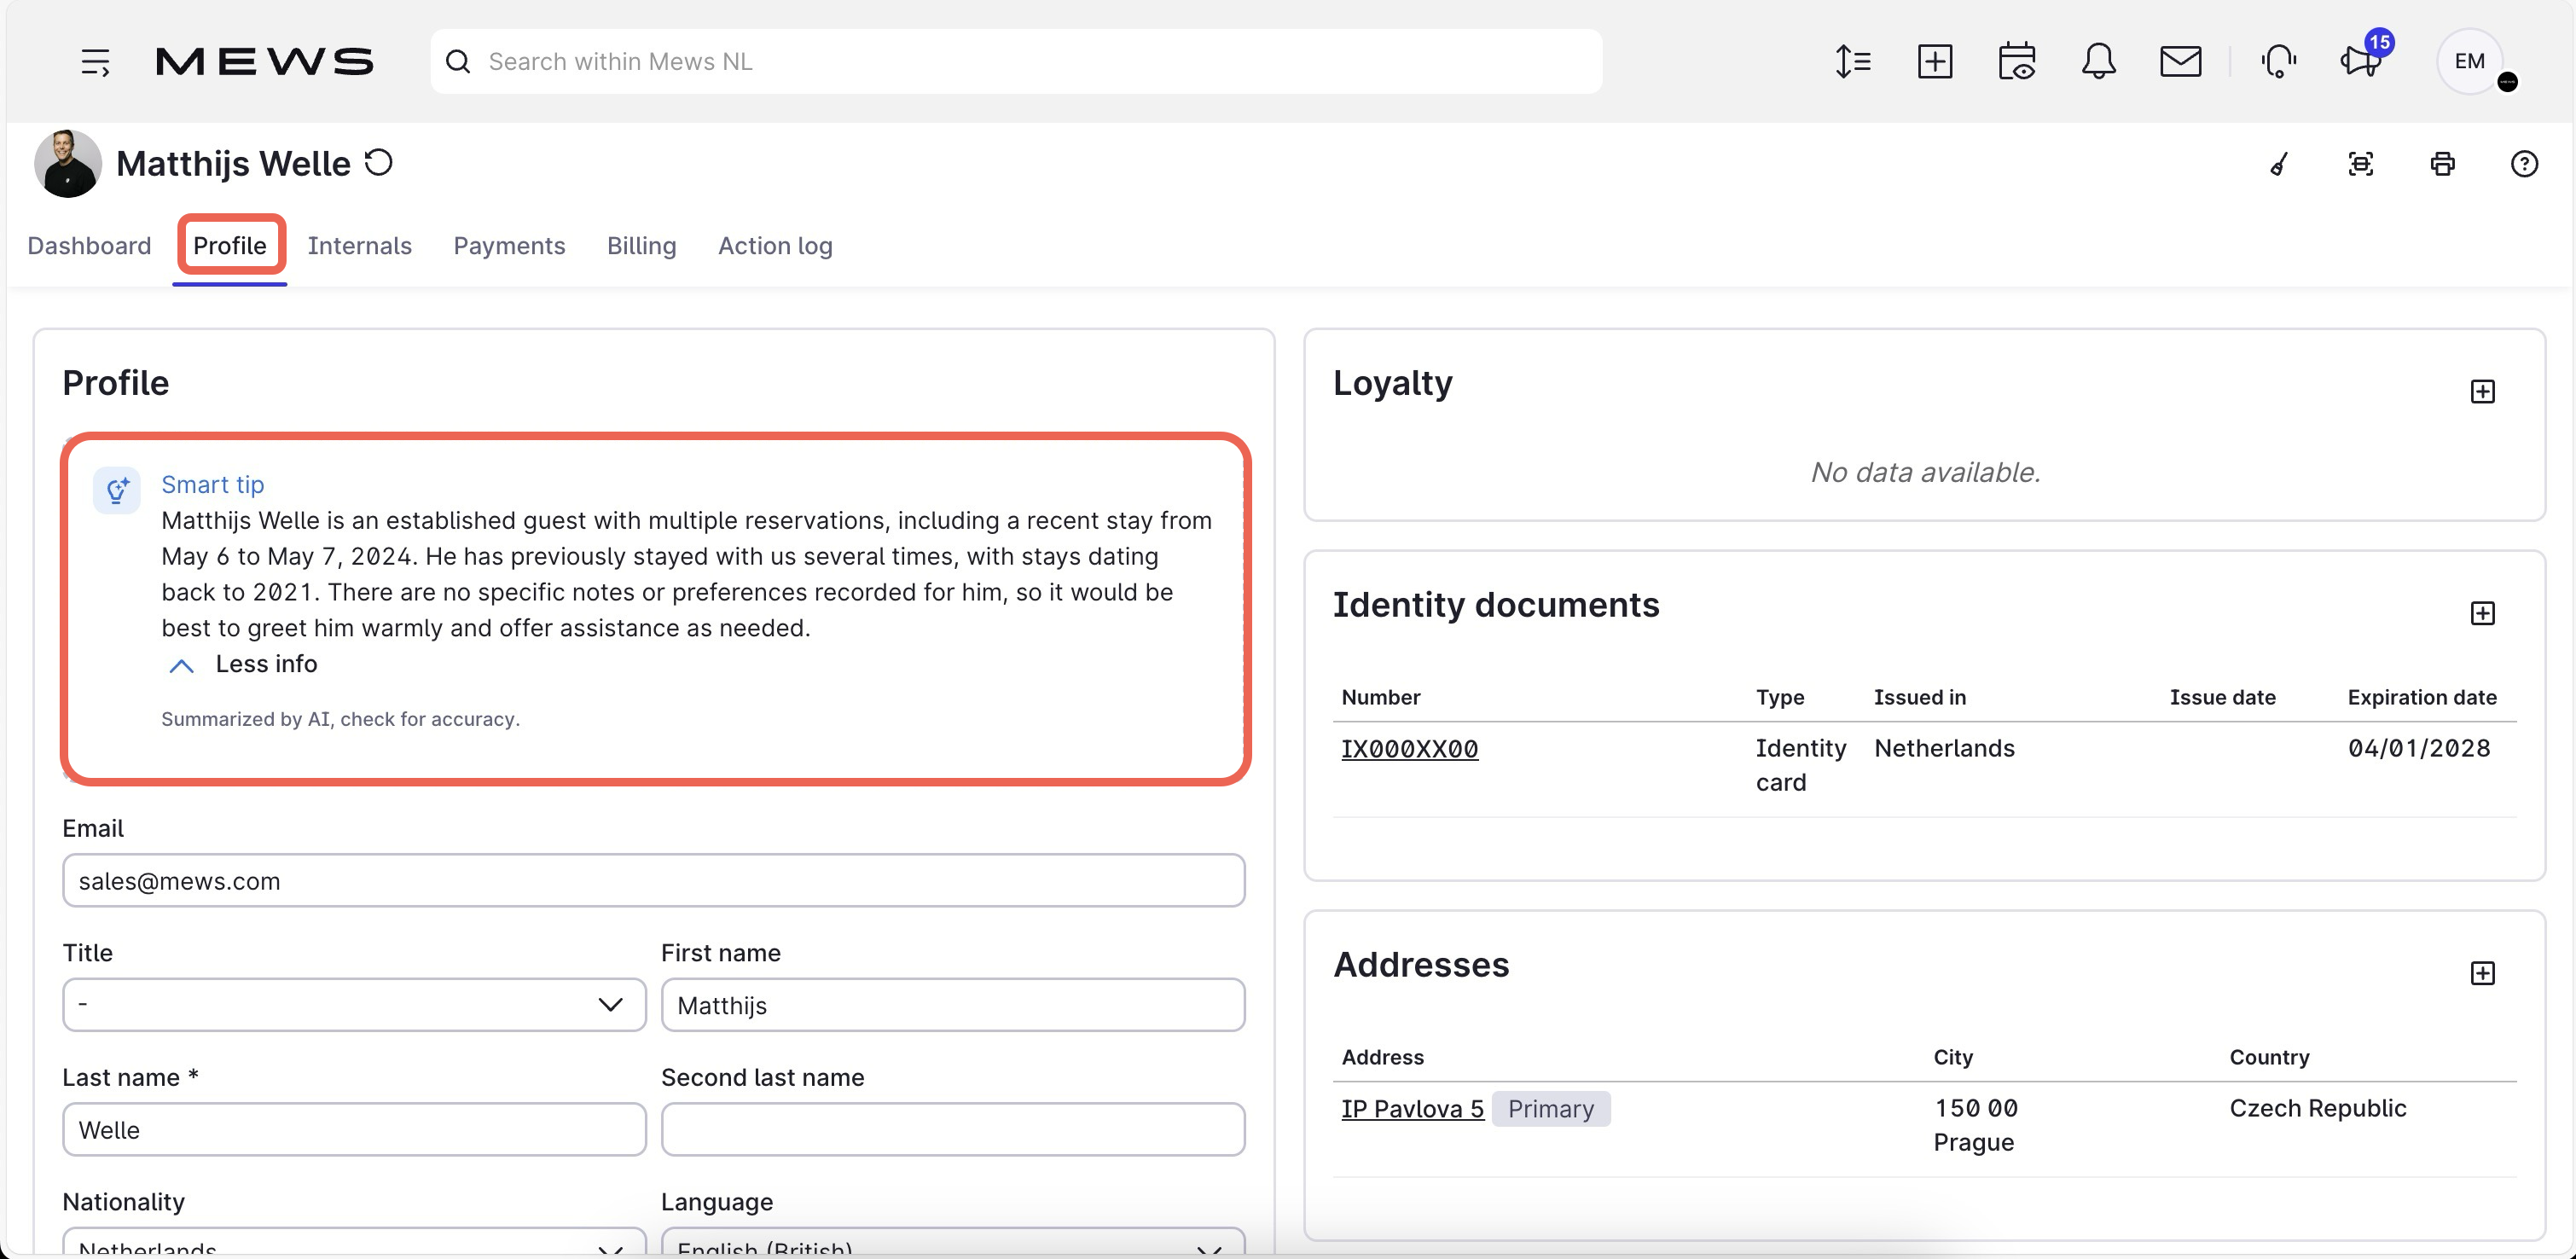Open the IP Pavlova 5 address link
2576x1259 pixels.
click(1412, 1108)
